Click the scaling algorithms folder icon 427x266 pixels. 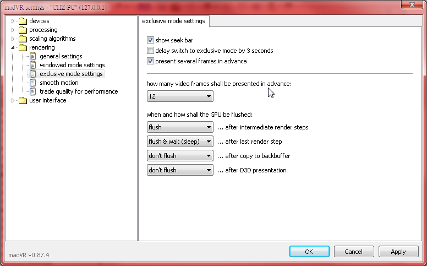pos(23,39)
